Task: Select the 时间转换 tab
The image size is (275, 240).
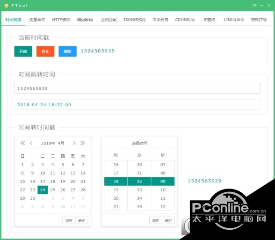Action: click(13, 20)
